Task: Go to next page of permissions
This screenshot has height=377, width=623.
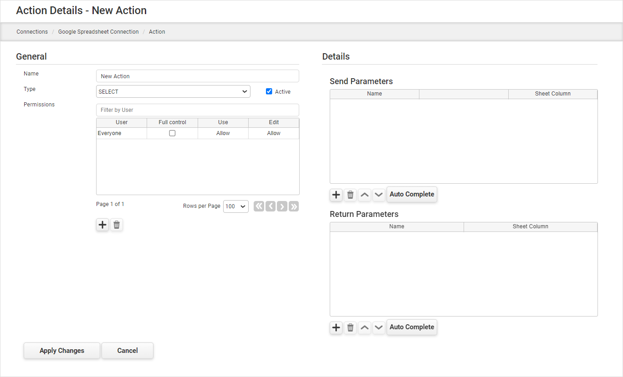Action: (282, 206)
